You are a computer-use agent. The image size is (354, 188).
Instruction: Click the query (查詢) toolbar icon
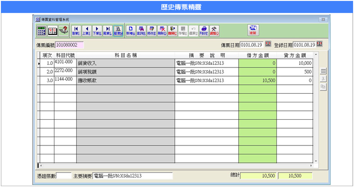(x=141, y=31)
